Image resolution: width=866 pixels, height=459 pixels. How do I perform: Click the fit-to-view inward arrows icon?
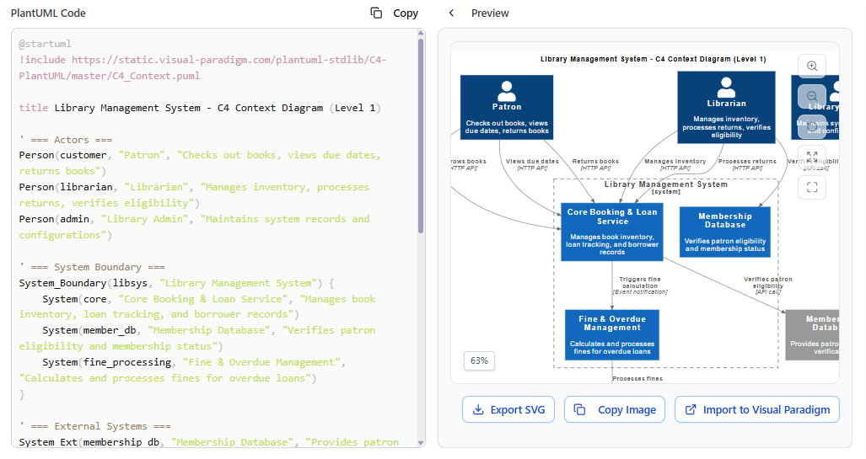[x=811, y=157]
